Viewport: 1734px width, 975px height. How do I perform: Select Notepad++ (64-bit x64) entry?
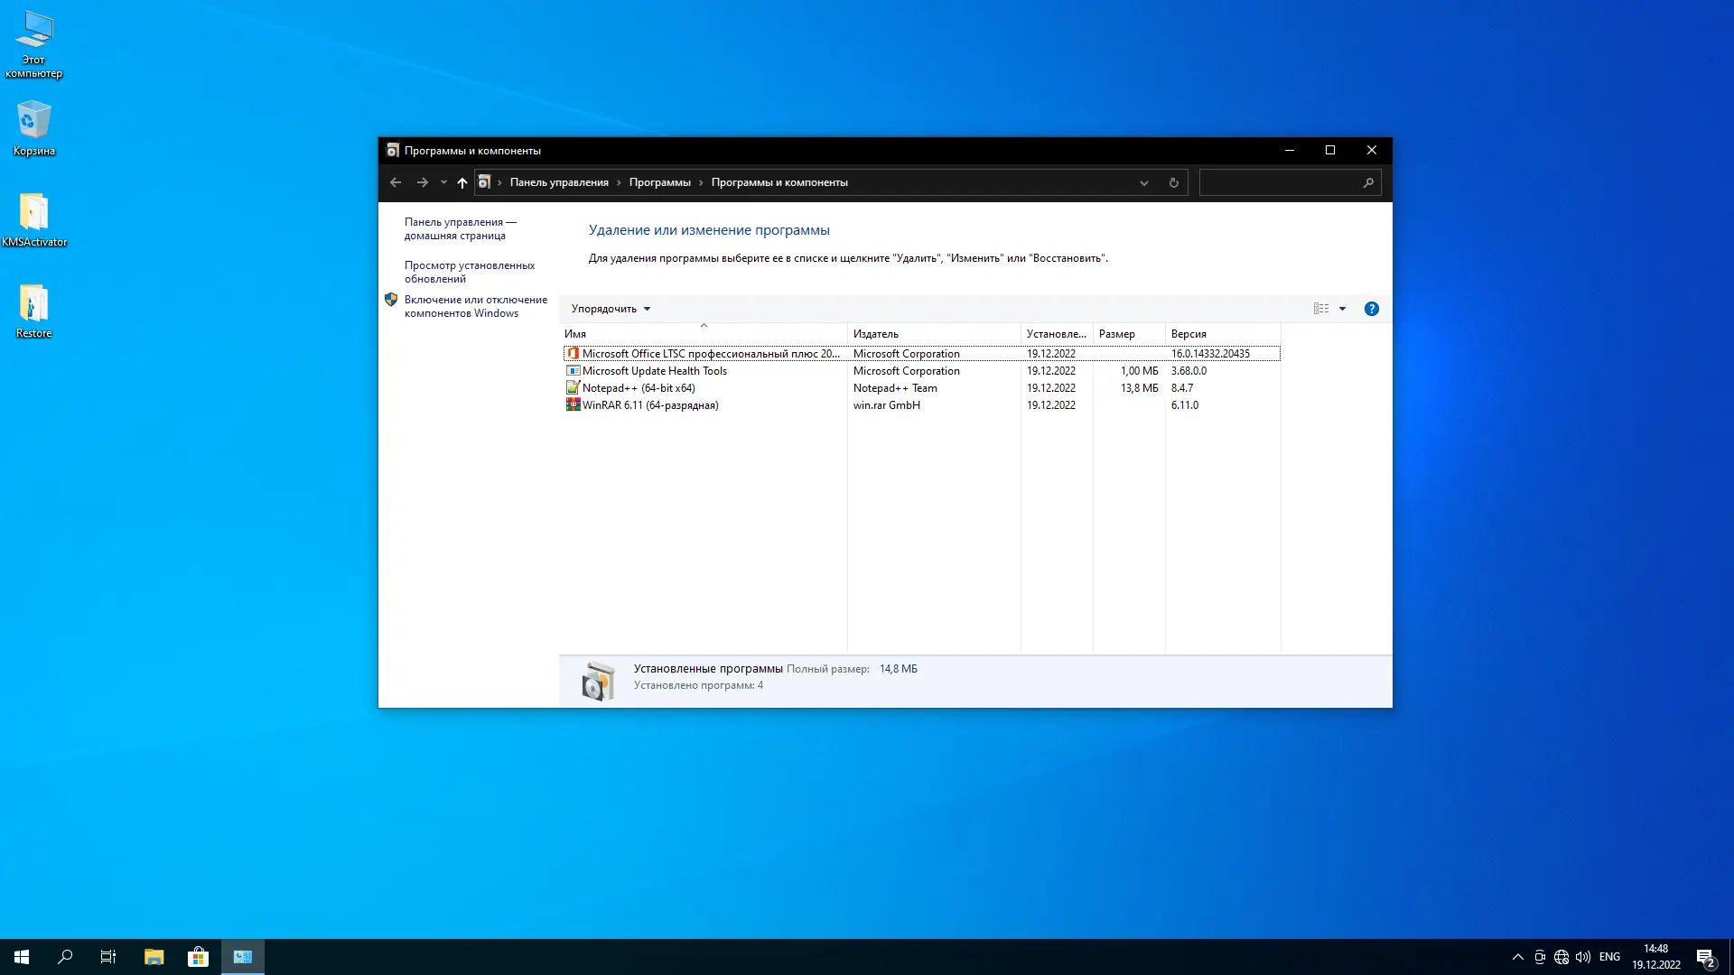click(x=639, y=388)
